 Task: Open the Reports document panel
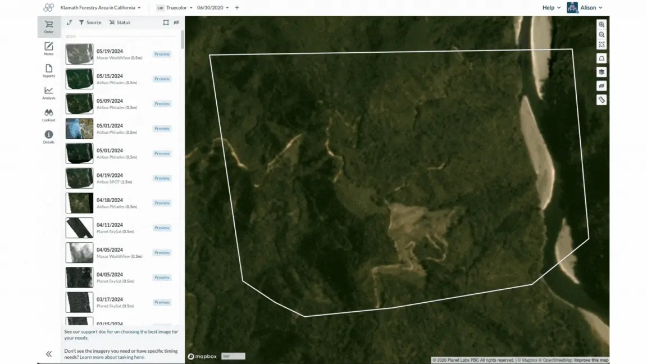[x=49, y=71]
